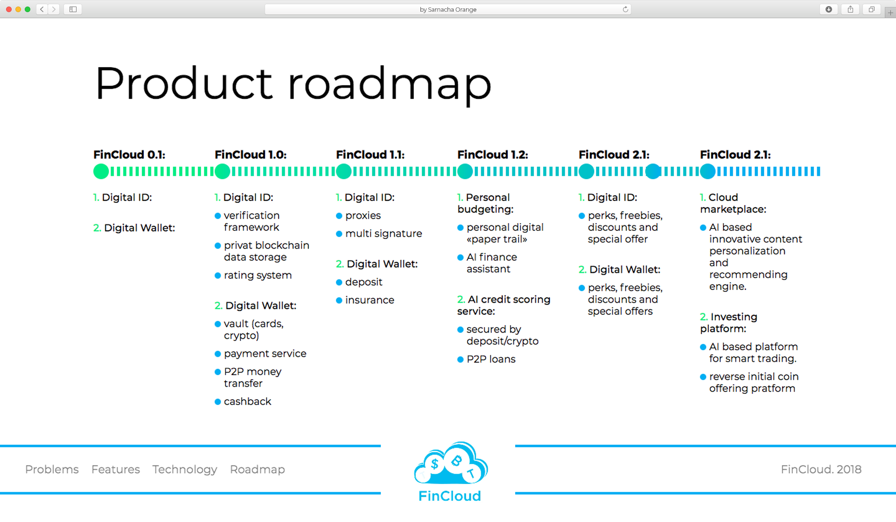Screen dimensions: 896x522
Task: Select the timeline dot under FinCloud 1.0
Action: 223,172
